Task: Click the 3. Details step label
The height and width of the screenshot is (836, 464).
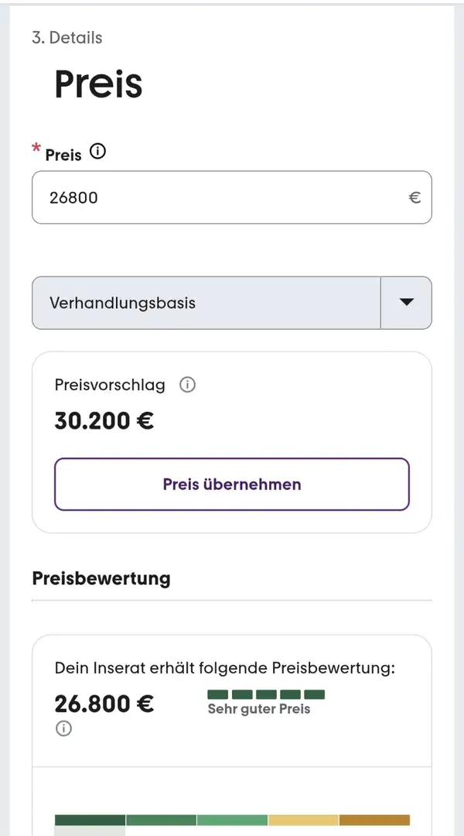Action: pos(67,37)
